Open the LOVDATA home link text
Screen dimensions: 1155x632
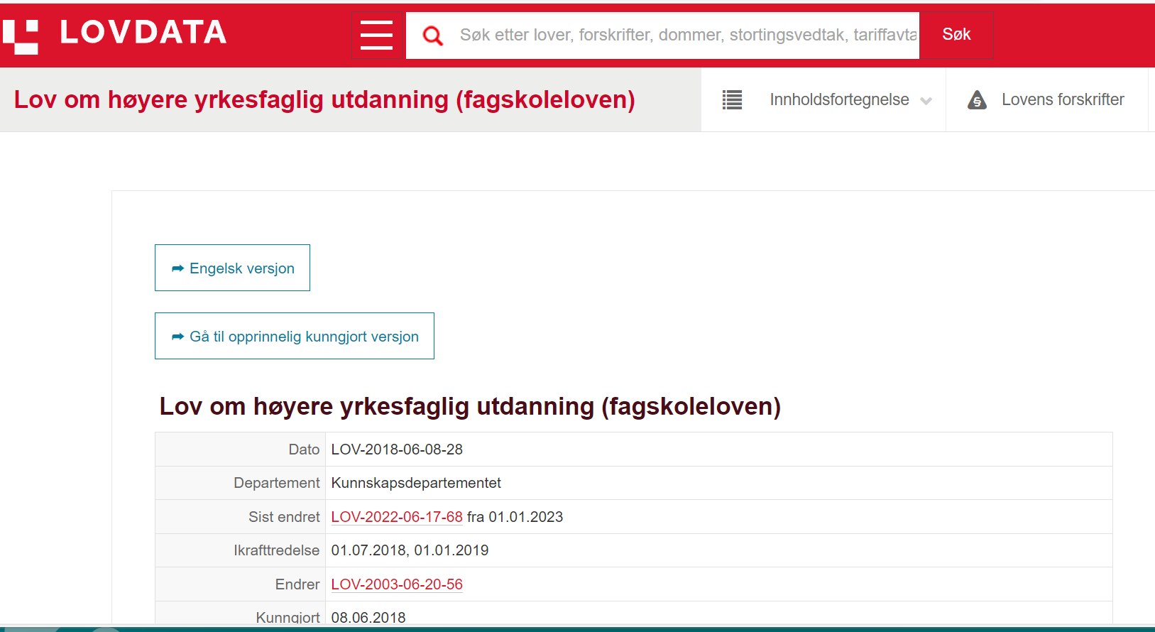click(x=143, y=33)
